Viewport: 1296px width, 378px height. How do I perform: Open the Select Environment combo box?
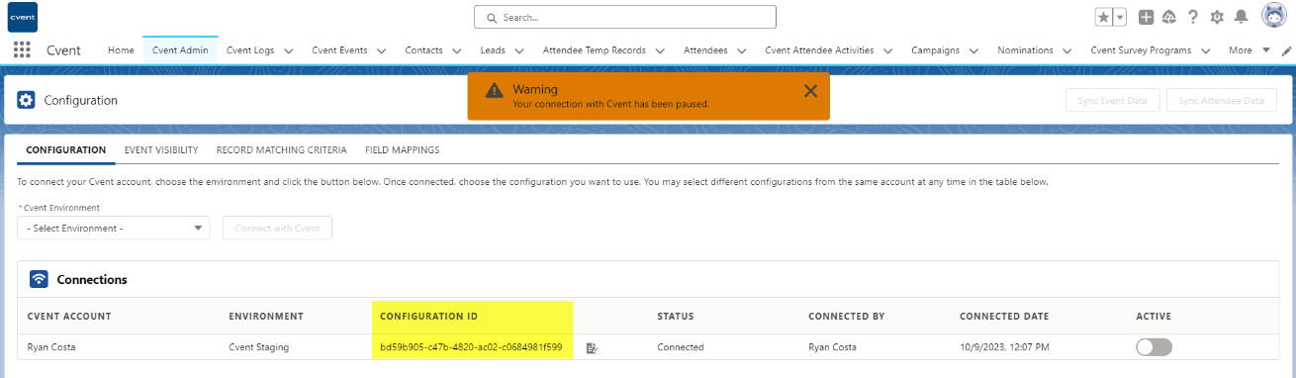coord(114,228)
